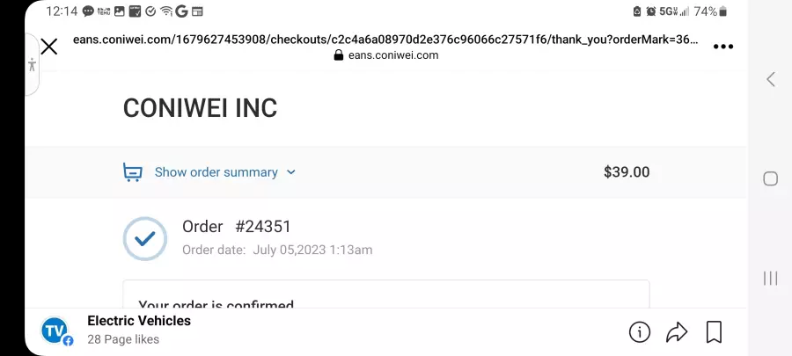Open the three-dot browser options menu
This screenshot has height=356, width=792.
[722, 47]
